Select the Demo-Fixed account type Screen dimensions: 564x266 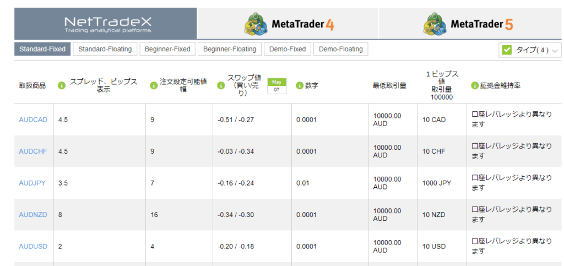[x=288, y=49]
